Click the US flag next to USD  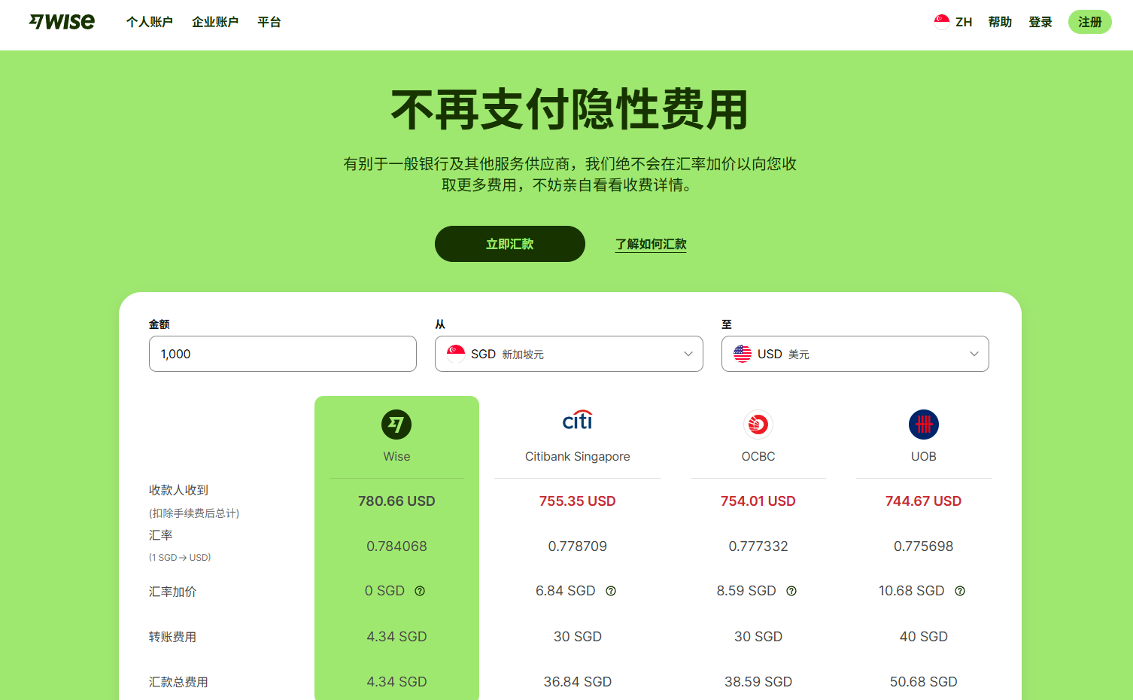(743, 353)
